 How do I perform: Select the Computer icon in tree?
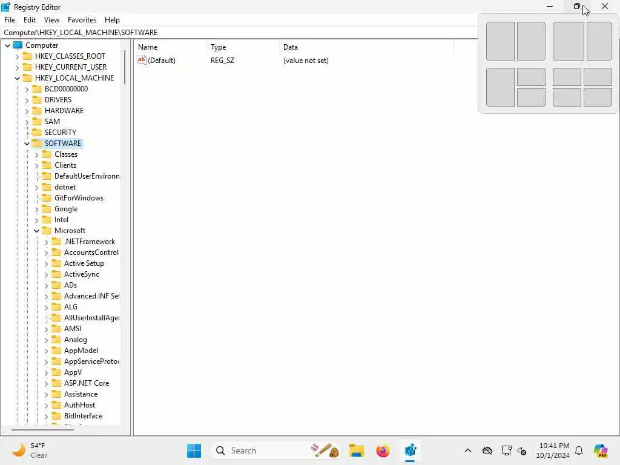pos(18,45)
